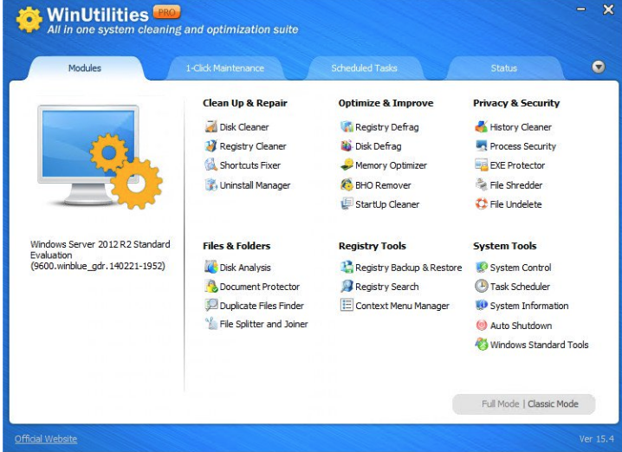This screenshot has width=622, height=452.
Task: Select Memory Optimizer label
Action: click(x=391, y=165)
